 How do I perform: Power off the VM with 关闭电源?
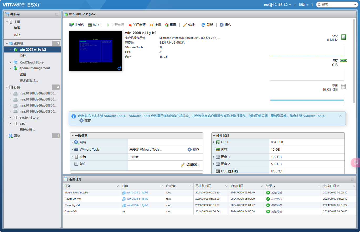coord(137,25)
